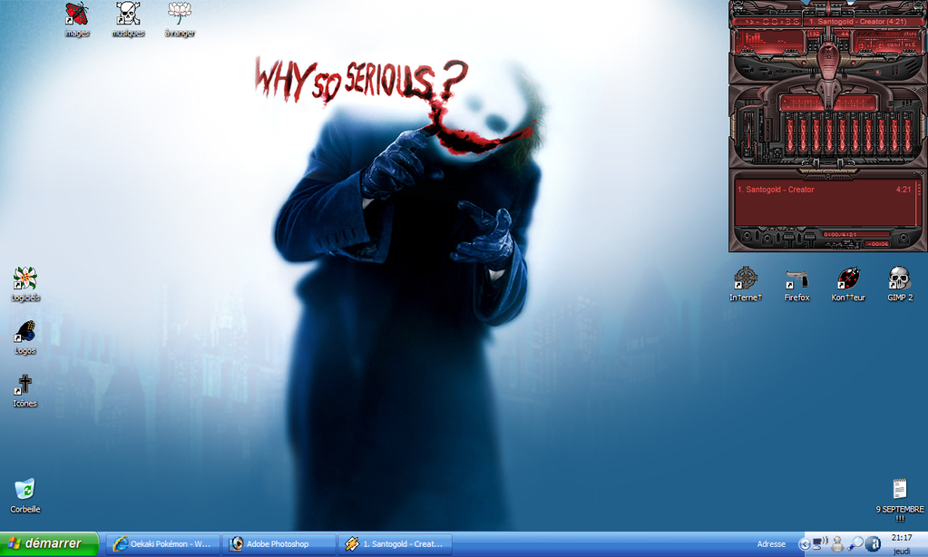Launch GIMP 2 skull icon

pyautogui.click(x=900, y=284)
